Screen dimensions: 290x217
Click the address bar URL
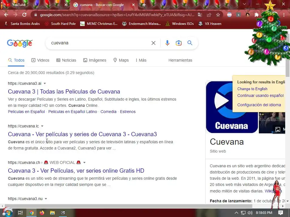pos(117,15)
